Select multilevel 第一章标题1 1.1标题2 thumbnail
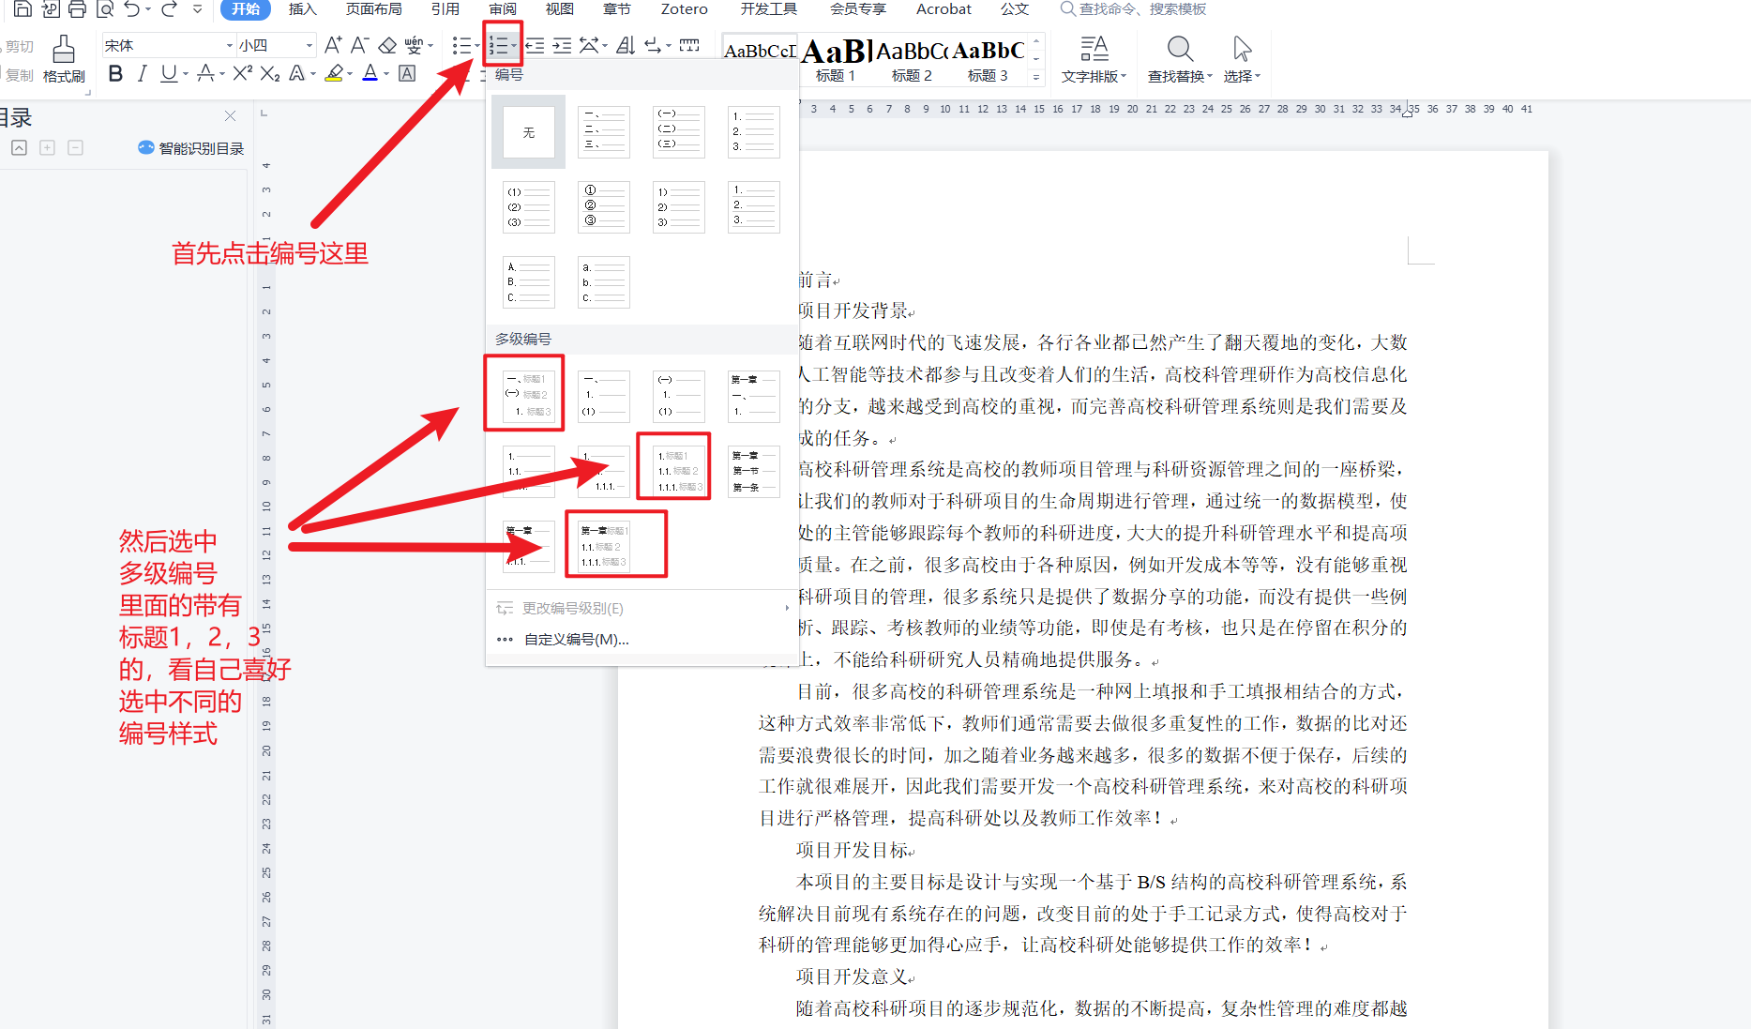Viewport: 1751px width, 1029px height. [603, 546]
